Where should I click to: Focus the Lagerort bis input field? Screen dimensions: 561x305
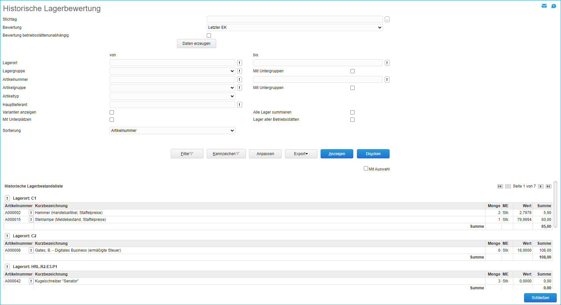318,63
